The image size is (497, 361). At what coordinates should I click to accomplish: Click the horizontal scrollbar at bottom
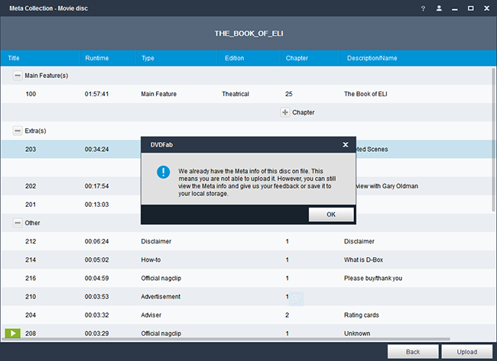click(x=226, y=339)
